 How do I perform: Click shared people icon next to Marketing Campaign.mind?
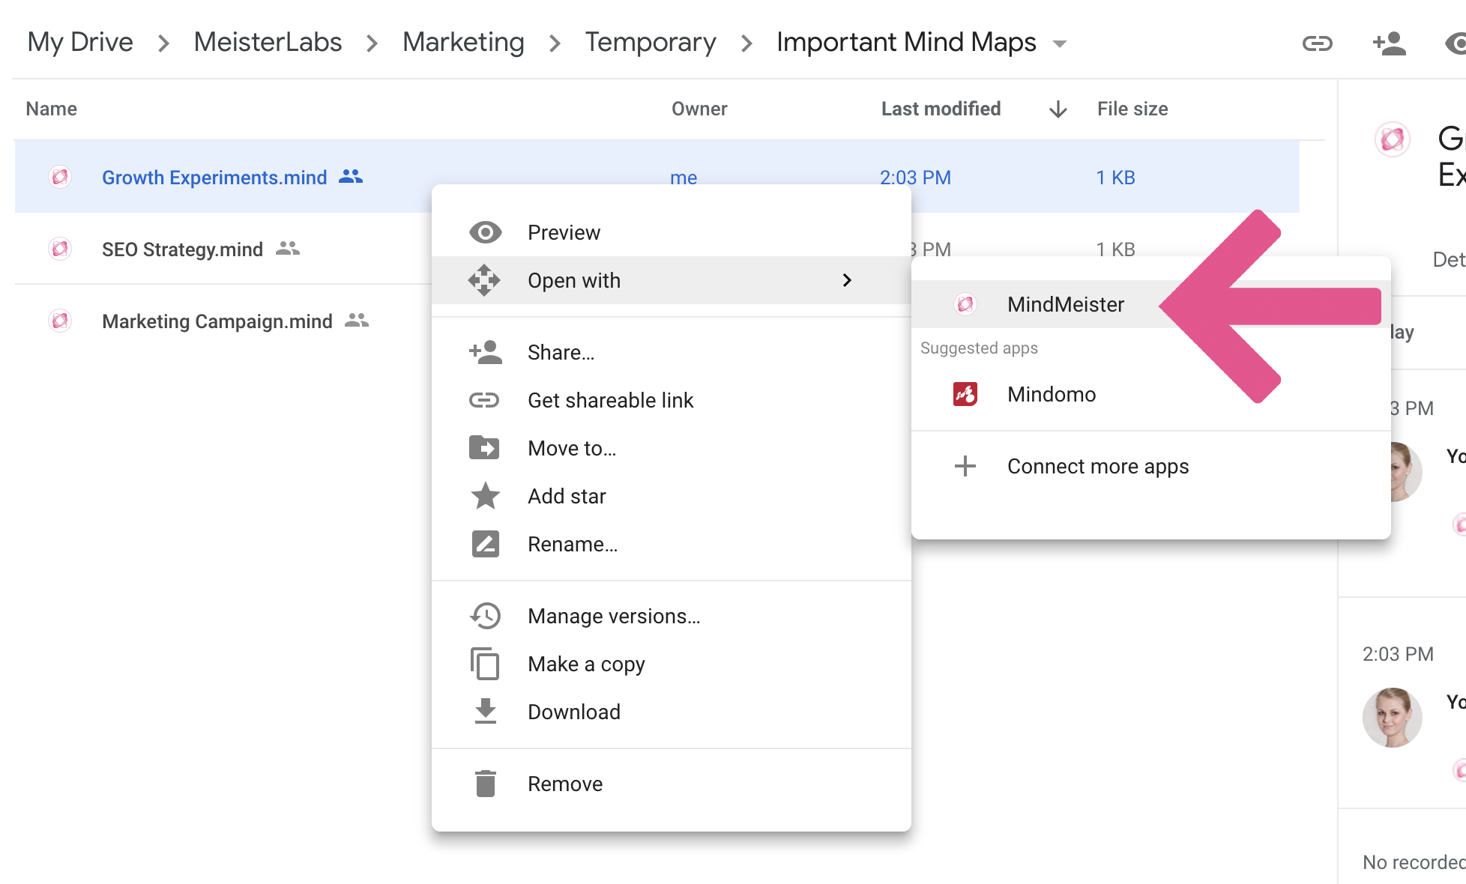point(357,320)
